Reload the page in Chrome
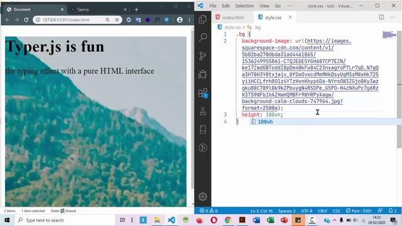Viewport: 402px width, 226px height. (x=26, y=19)
